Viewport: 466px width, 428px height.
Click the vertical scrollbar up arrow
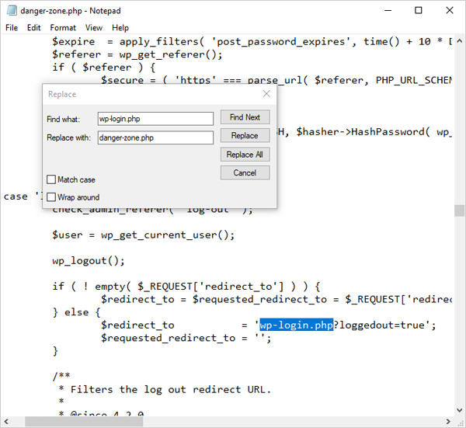tap(460, 41)
